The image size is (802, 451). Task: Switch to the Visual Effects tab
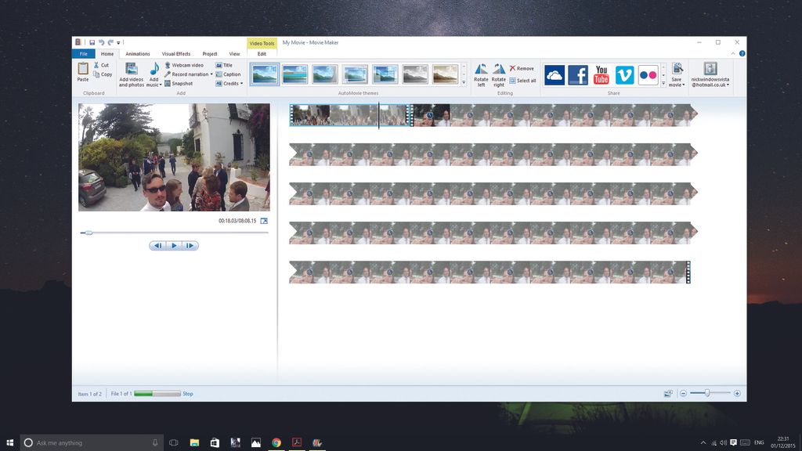[x=176, y=54]
